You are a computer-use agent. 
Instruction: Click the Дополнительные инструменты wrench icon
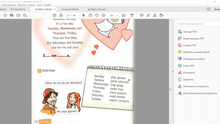180,93
